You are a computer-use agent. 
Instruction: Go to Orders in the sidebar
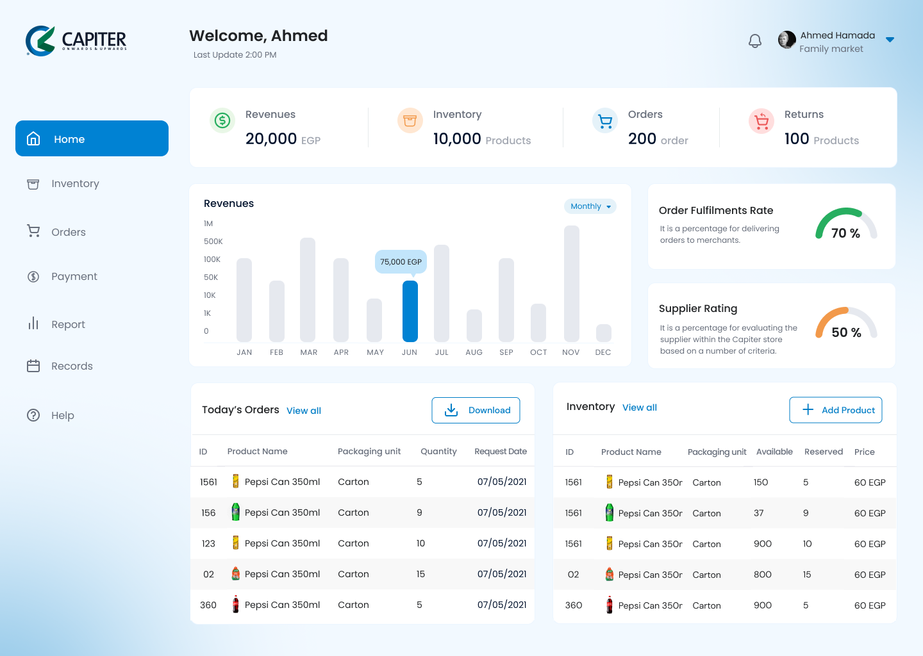pyautogui.click(x=56, y=232)
